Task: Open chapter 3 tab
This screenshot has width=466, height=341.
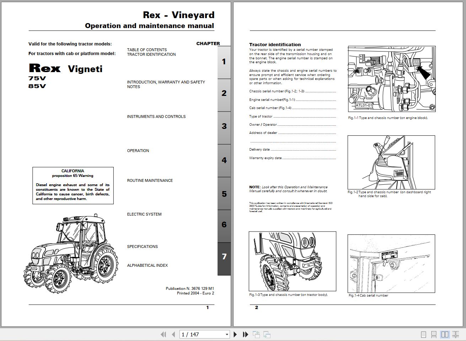Action: pyautogui.click(x=224, y=128)
